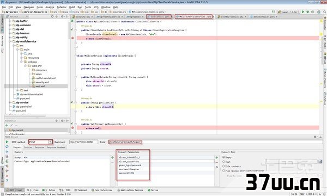Switch to MyClientDetailsService.java editor tab
327x196 pixels.
coord(193,16)
